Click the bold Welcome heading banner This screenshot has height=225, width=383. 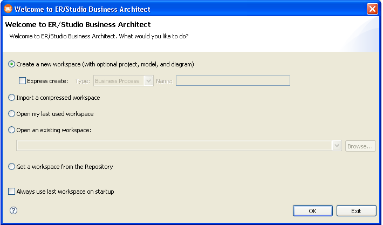coord(78,24)
